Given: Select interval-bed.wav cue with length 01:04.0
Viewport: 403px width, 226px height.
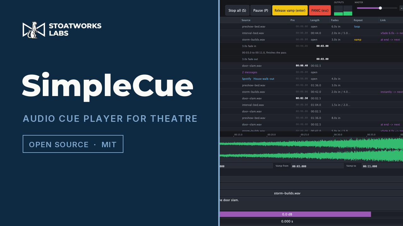Looking at the screenshot, I should (x=311, y=105).
